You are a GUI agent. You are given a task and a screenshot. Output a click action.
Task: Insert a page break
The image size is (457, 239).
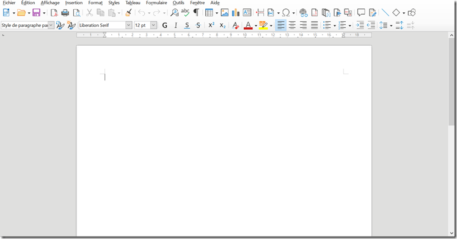(260, 13)
